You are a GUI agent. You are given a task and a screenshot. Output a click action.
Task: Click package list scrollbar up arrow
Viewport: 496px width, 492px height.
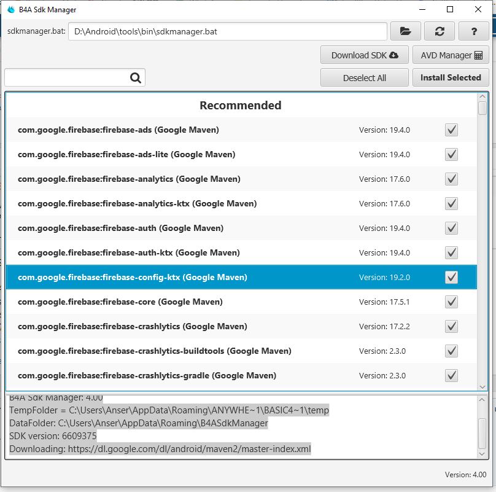482,96
